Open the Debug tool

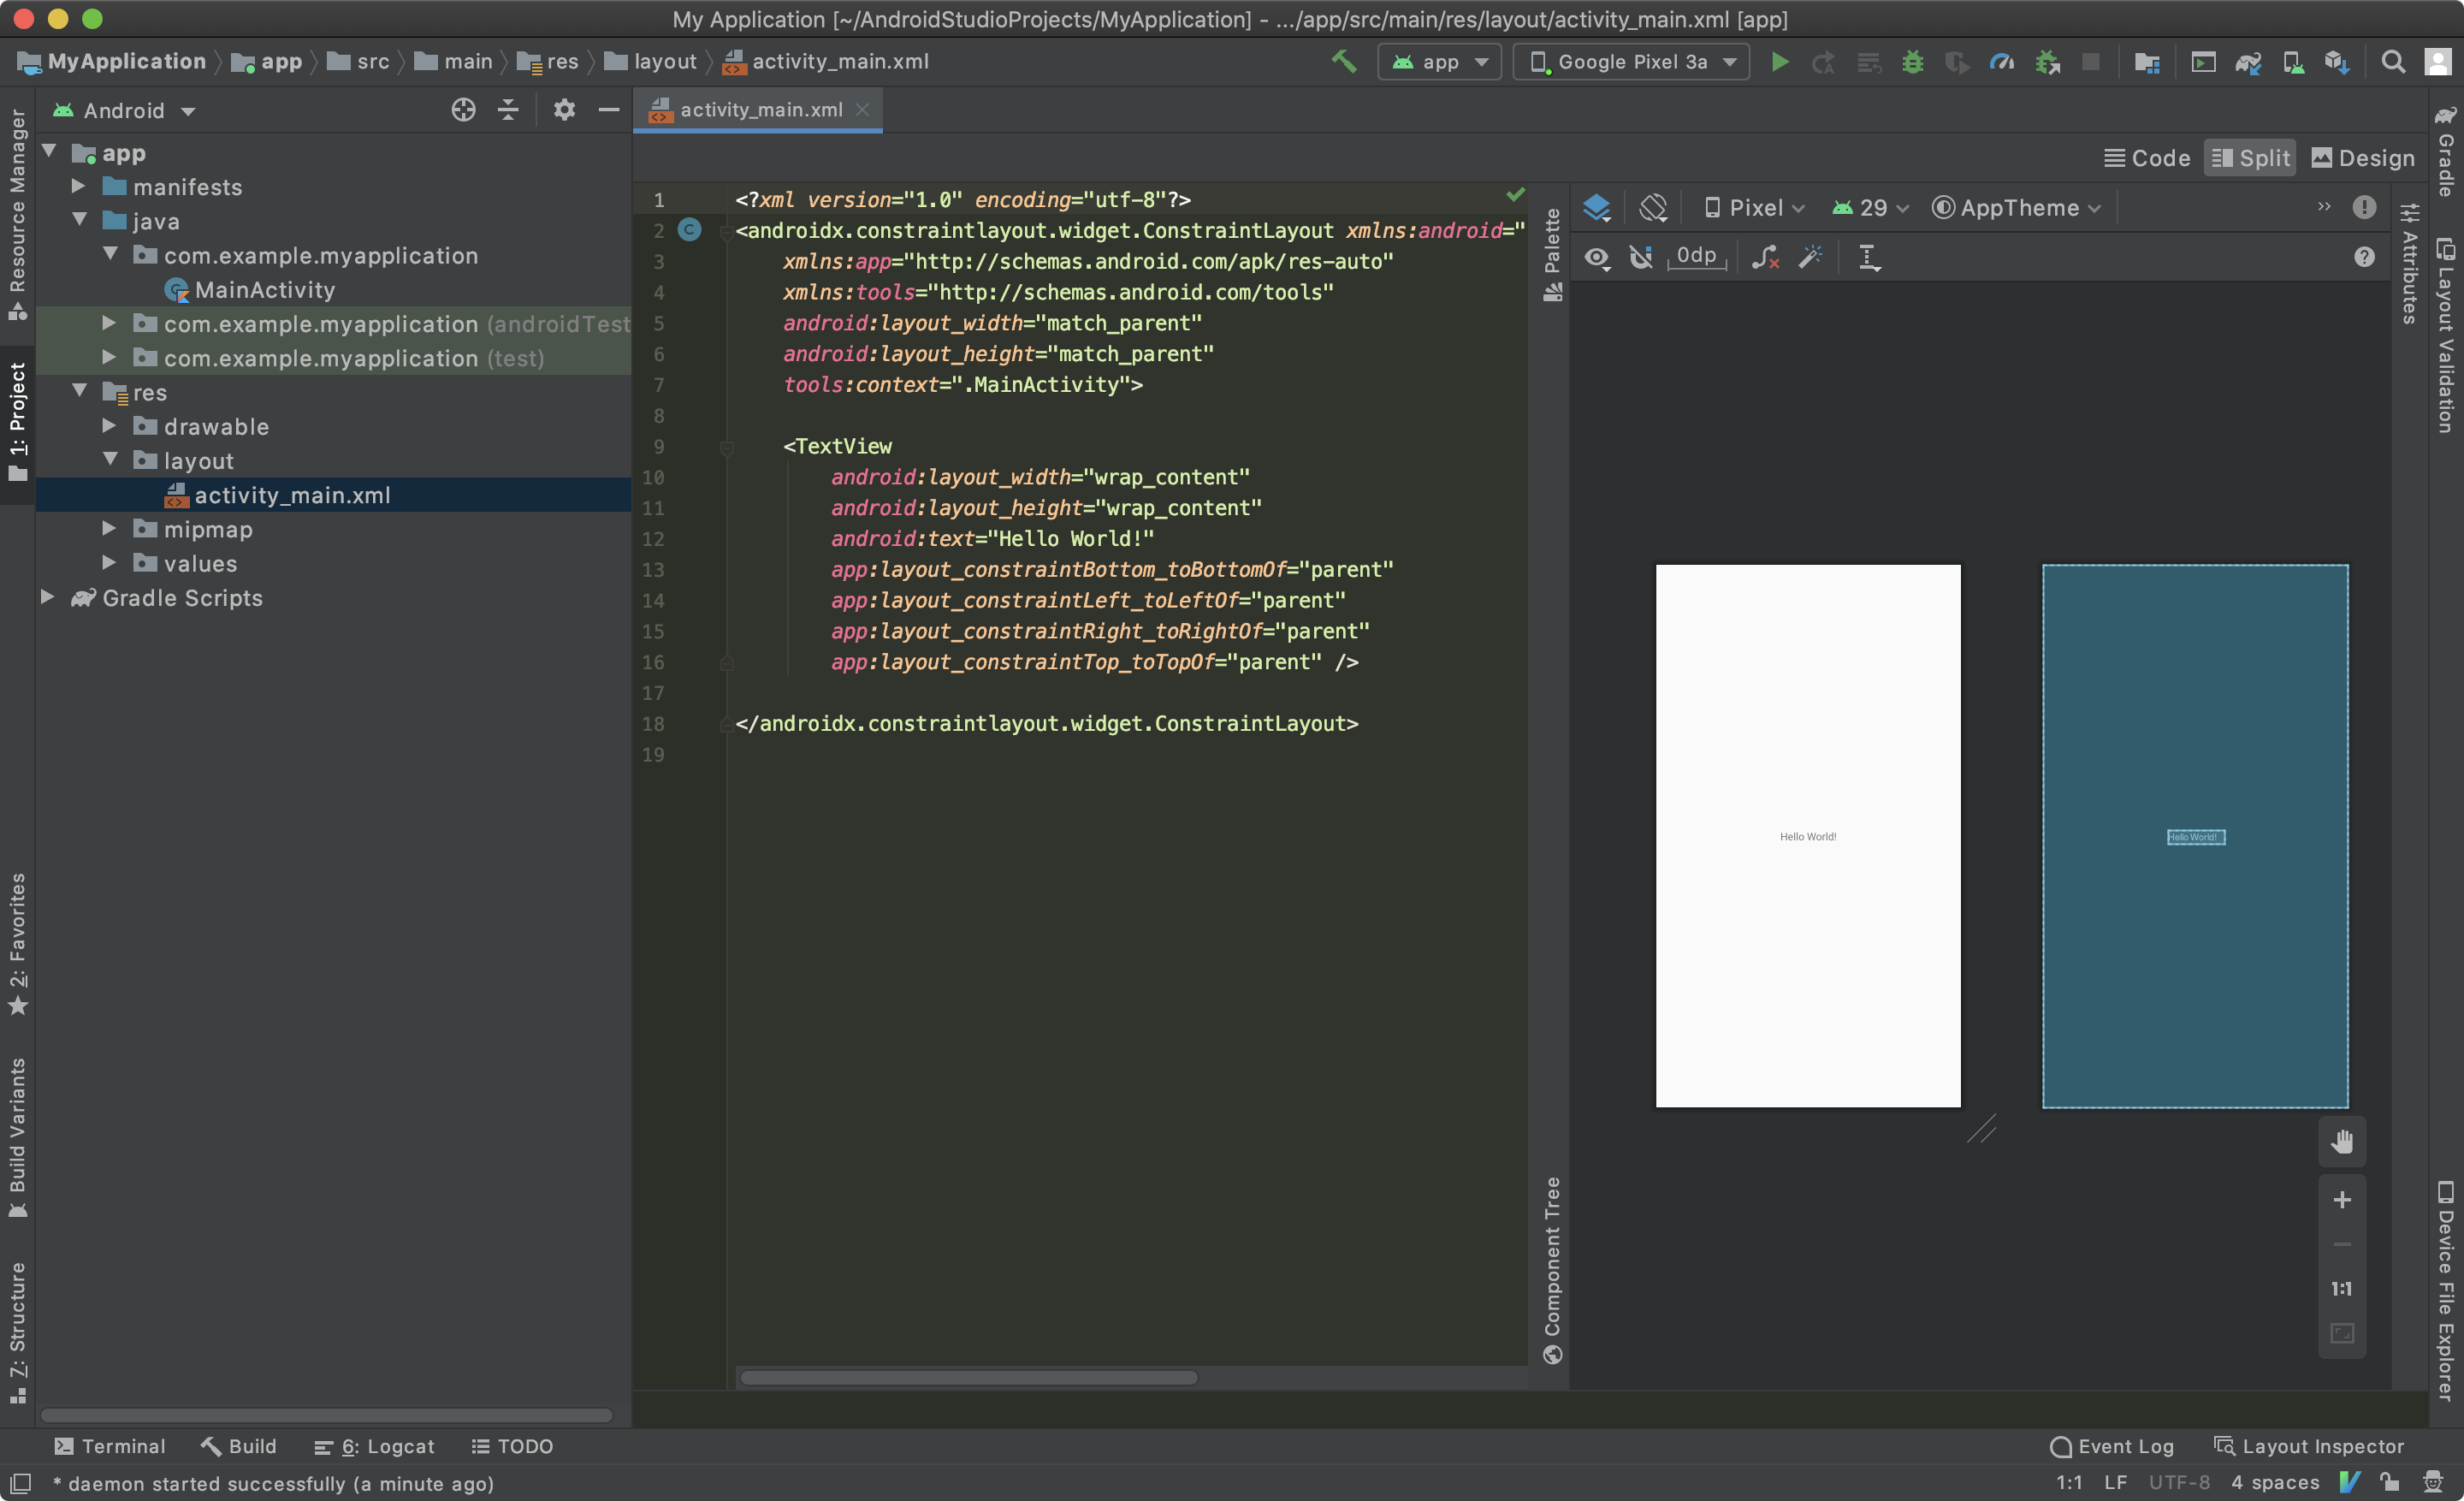pyautogui.click(x=1913, y=61)
